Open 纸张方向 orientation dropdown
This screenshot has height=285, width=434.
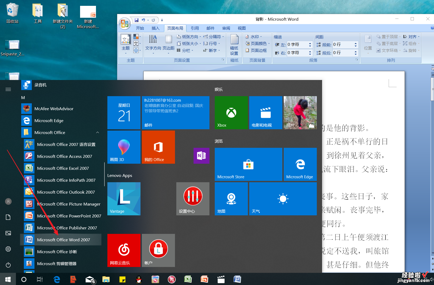click(189, 37)
